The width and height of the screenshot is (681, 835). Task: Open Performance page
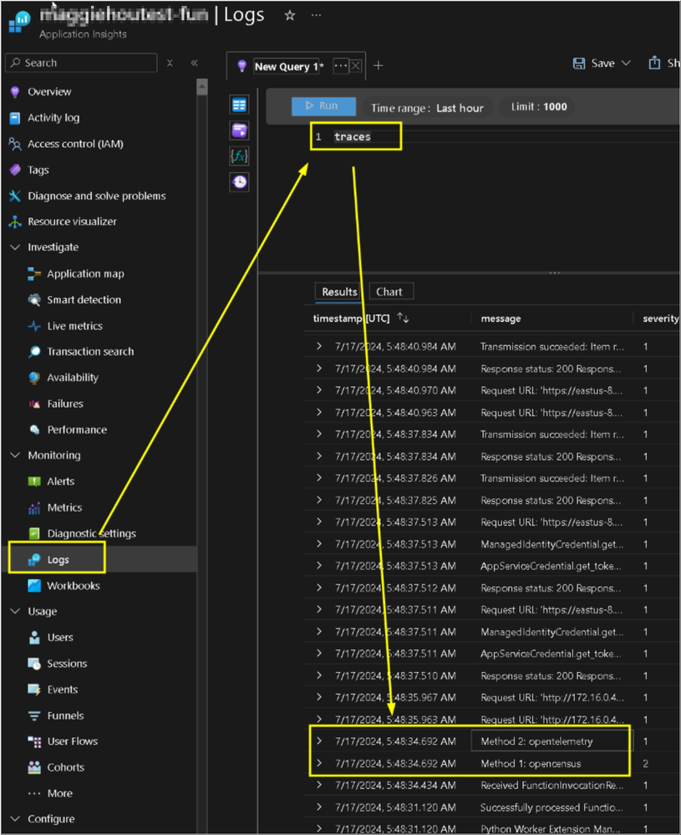click(77, 430)
